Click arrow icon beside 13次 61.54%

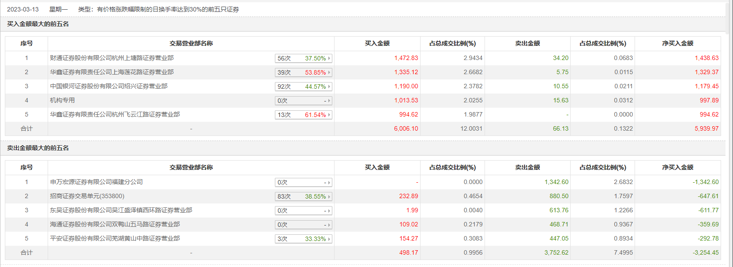click(x=329, y=115)
